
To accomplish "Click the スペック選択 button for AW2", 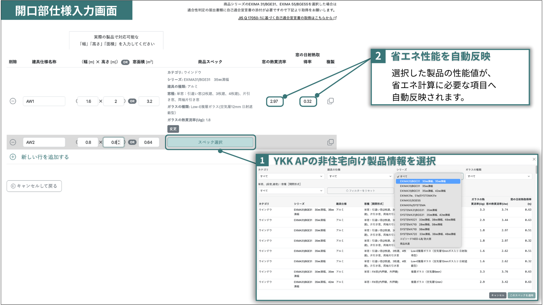I will [210, 142].
